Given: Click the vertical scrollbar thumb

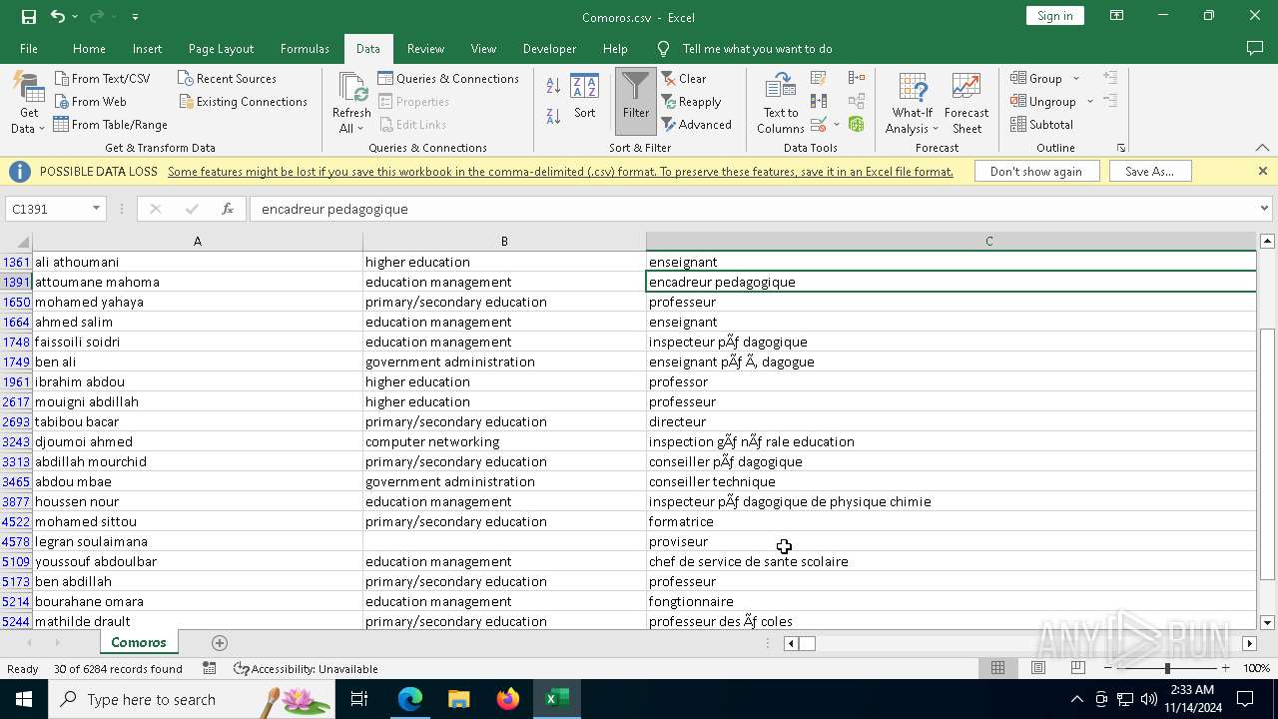Looking at the screenshot, I should (x=1267, y=454).
